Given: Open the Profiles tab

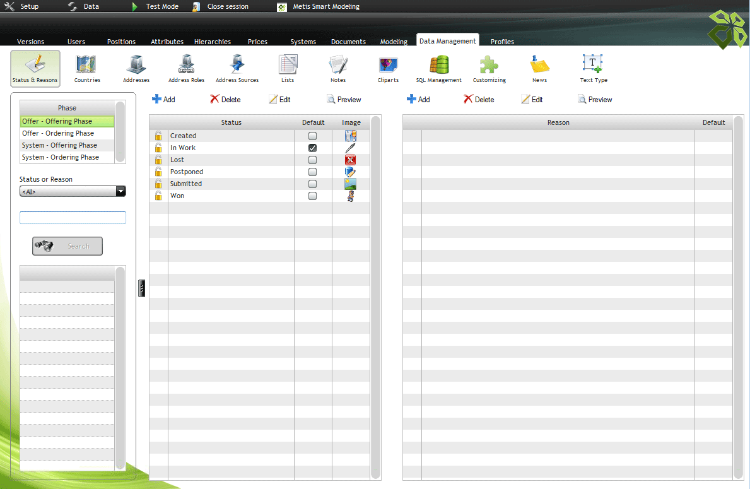Looking at the screenshot, I should point(502,42).
